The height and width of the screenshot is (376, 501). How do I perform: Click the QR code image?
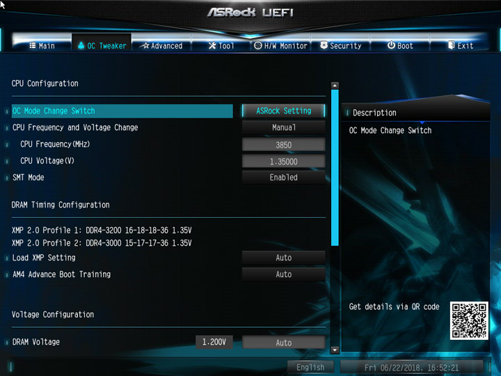[x=469, y=320]
